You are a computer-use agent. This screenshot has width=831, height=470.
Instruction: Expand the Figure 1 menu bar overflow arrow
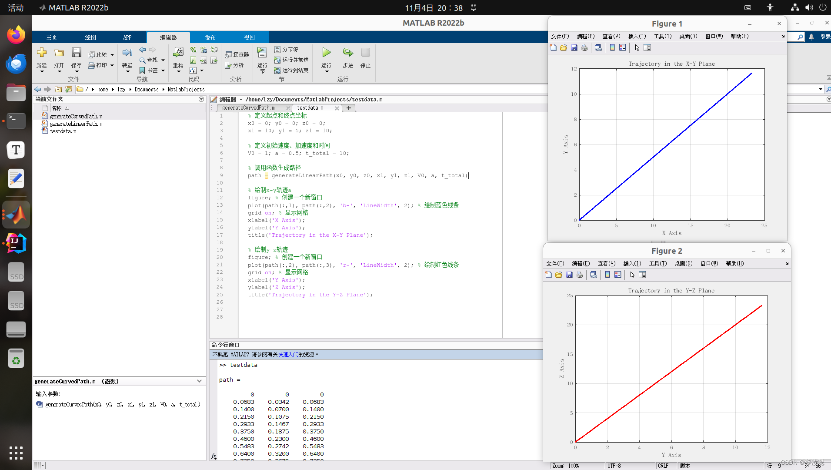tap(783, 37)
